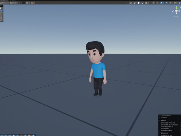The image size is (181, 136).
Task: Toggle Show Walls option
Action: pos(165,128)
